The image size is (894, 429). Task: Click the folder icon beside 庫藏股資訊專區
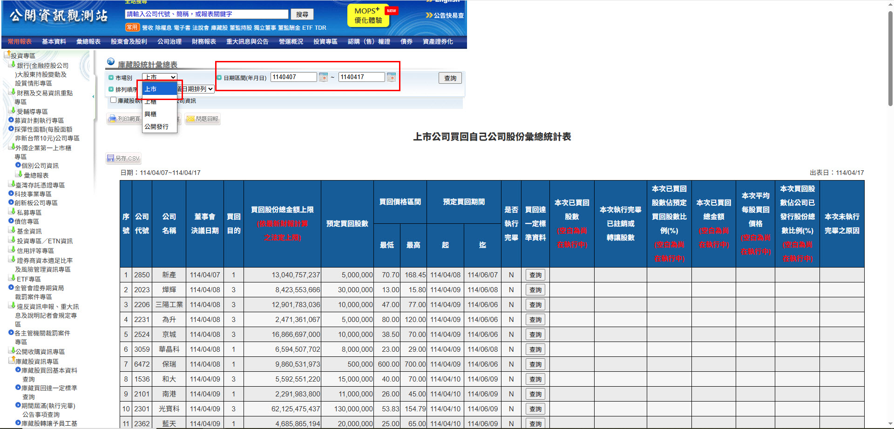(12, 360)
